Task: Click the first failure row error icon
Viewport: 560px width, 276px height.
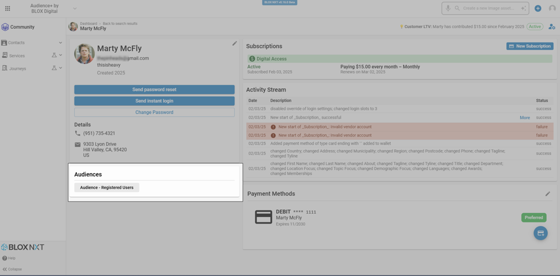Action: click(x=273, y=127)
